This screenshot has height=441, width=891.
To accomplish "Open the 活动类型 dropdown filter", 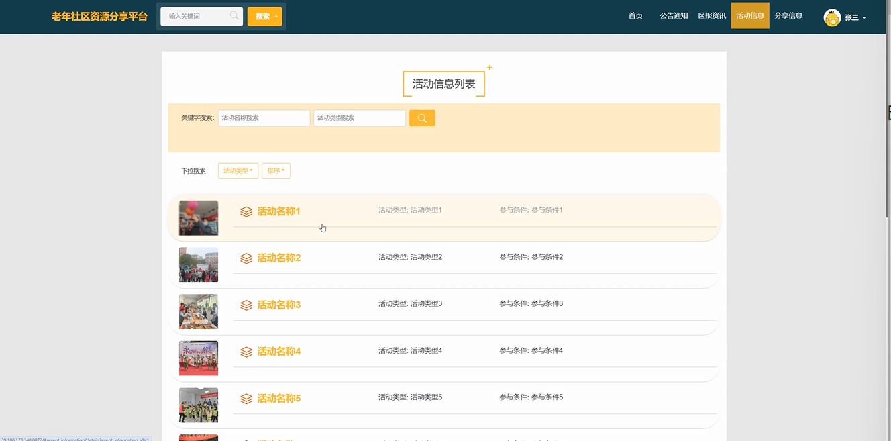I will [x=238, y=171].
